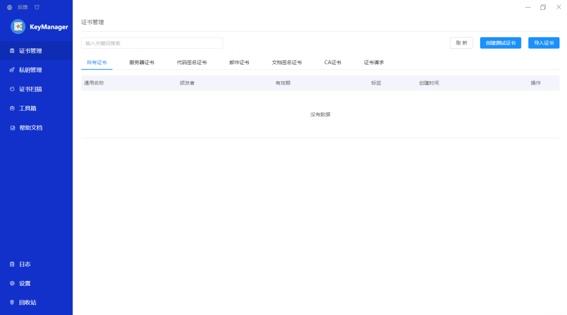Open the 回收站 recycle bin
Screen dimensions: 567x315
(x=27, y=302)
